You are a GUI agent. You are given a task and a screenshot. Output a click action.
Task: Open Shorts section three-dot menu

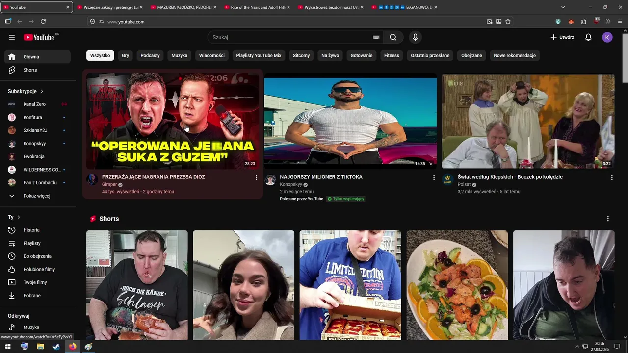(608, 219)
